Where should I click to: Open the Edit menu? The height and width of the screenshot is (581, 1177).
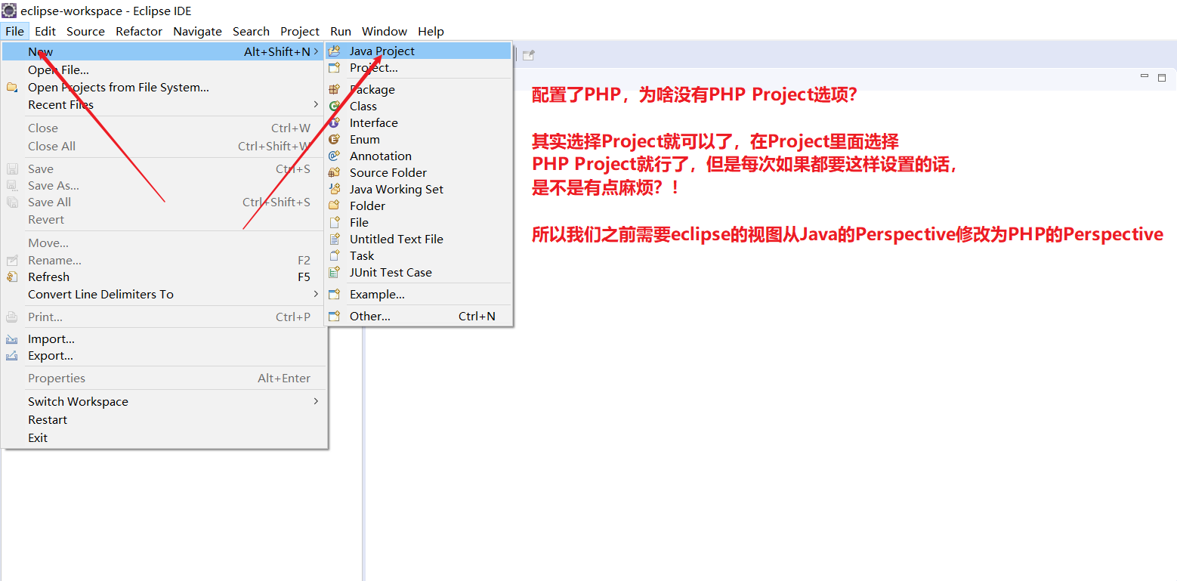coord(45,31)
